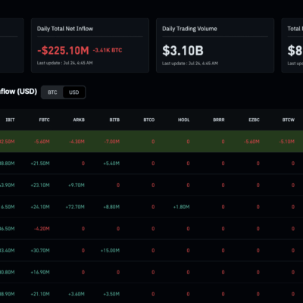Click the FBTC column header
The height and width of the screenshot is (303, 303).
(x=45, y=120)
